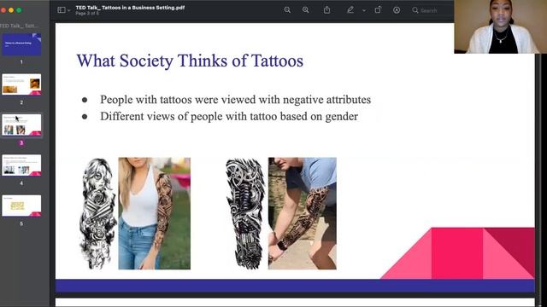Screen dimensions: 547x307
Task: Select page 1 thumbnail in sidebar
Action: (x=21, y=44)
